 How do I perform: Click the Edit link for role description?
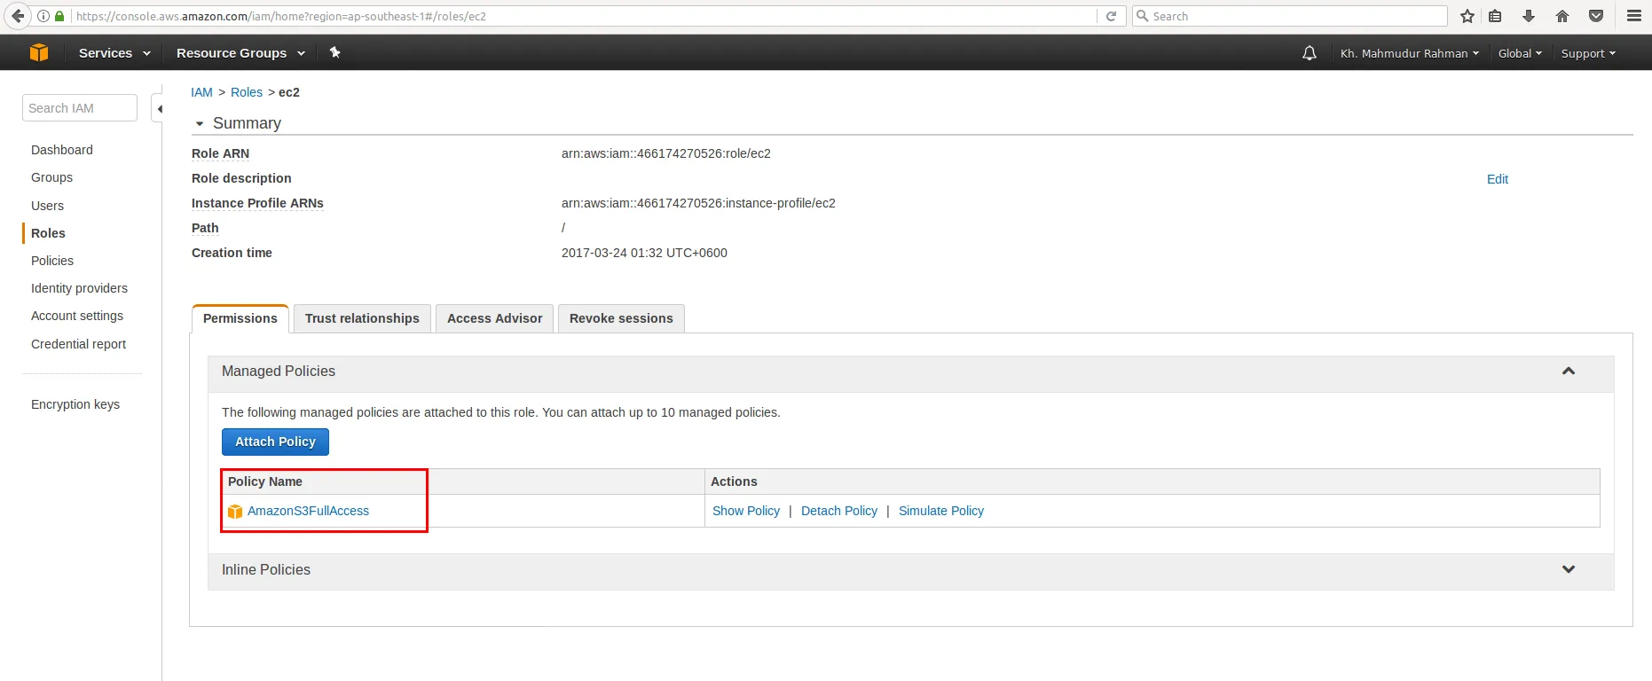coord(1498,179)
